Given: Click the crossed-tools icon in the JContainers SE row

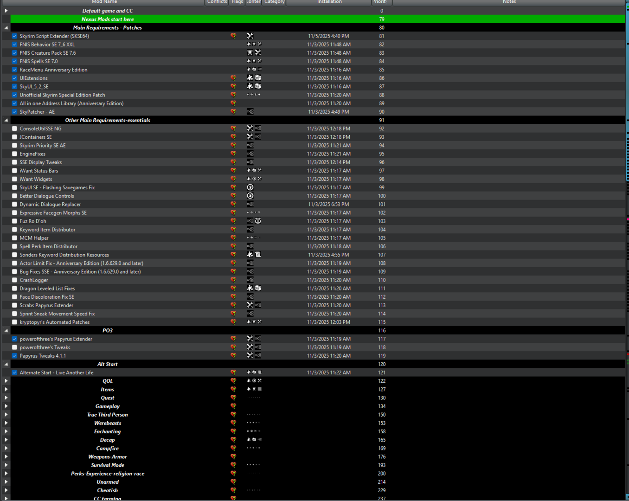Looking at the screenshot, I should (x=250, y=137).
